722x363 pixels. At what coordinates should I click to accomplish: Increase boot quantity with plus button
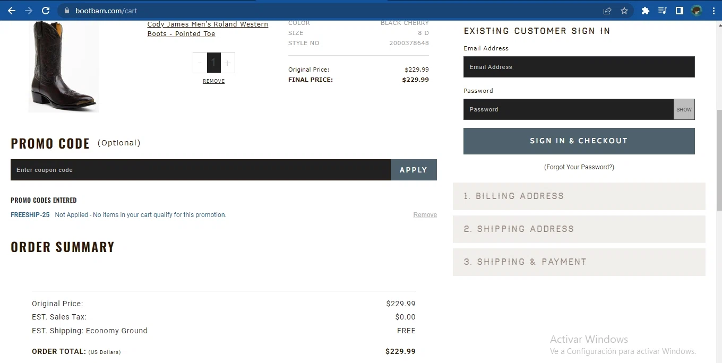click(x=227, y=63)
